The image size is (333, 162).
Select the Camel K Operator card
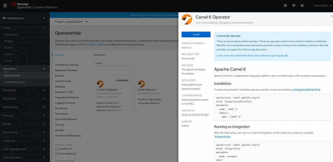[x=113, y=95]
